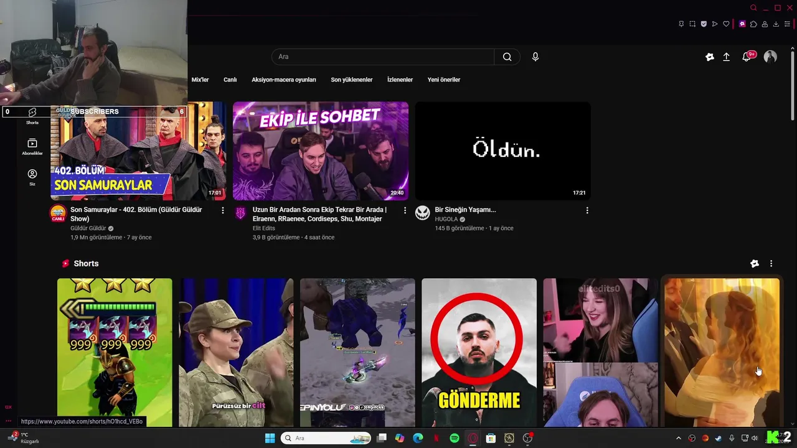797x448 pixels.
Task: Click Opera send flow arrow icon
Action: 715,24
